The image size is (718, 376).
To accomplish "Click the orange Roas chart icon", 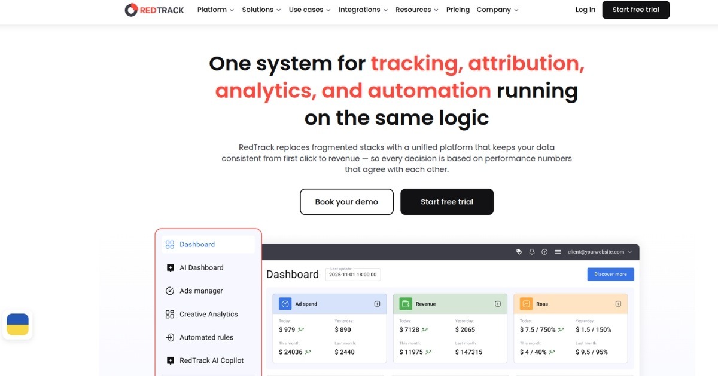I will pos(527,304).
